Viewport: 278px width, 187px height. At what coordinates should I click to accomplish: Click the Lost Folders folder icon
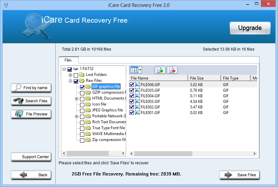click(82, 75)
